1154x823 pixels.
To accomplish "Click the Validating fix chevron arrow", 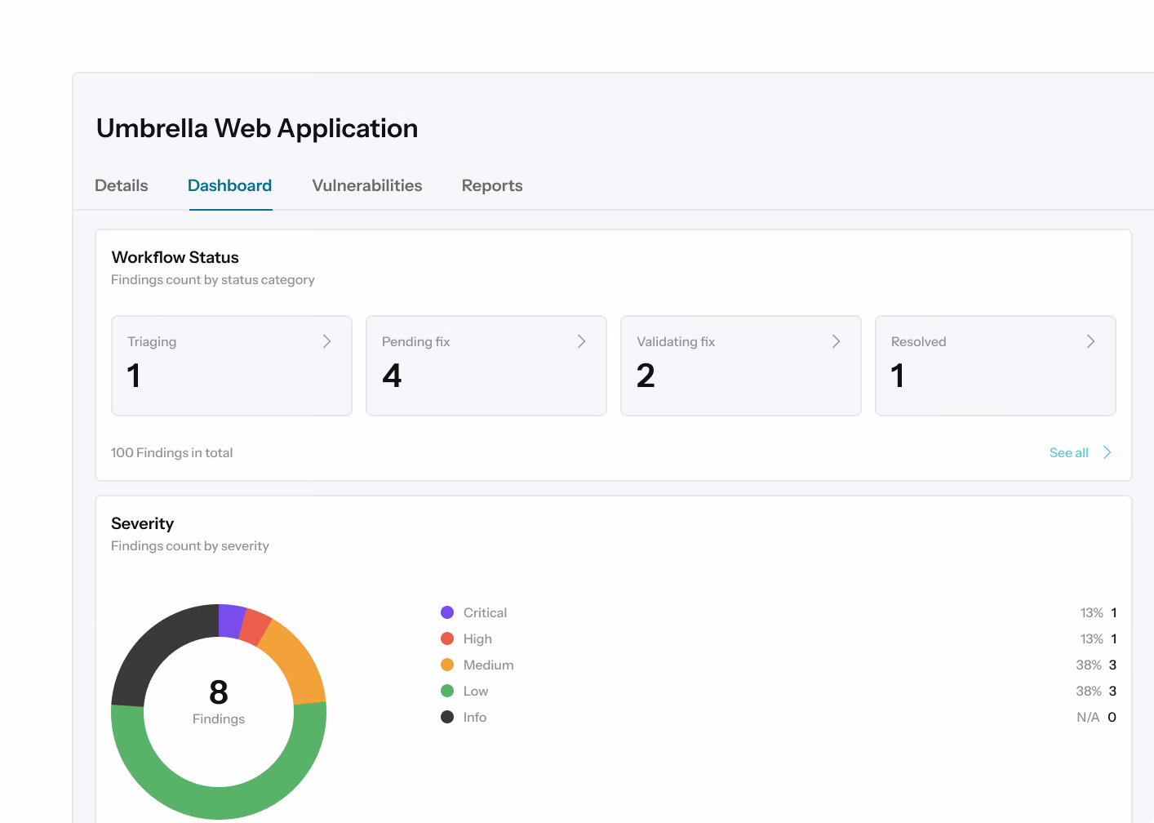I will (836, 341).
